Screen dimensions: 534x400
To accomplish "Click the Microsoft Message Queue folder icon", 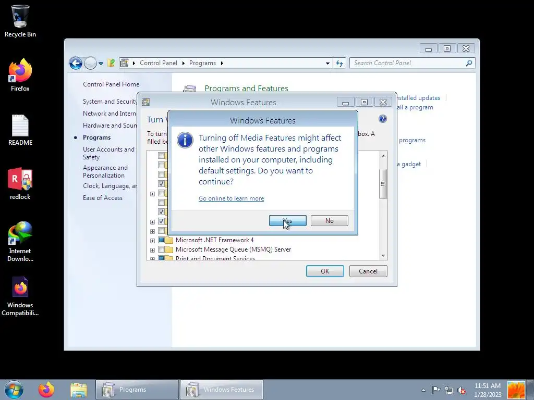I will pyautogui.click(x=169, y=249).
